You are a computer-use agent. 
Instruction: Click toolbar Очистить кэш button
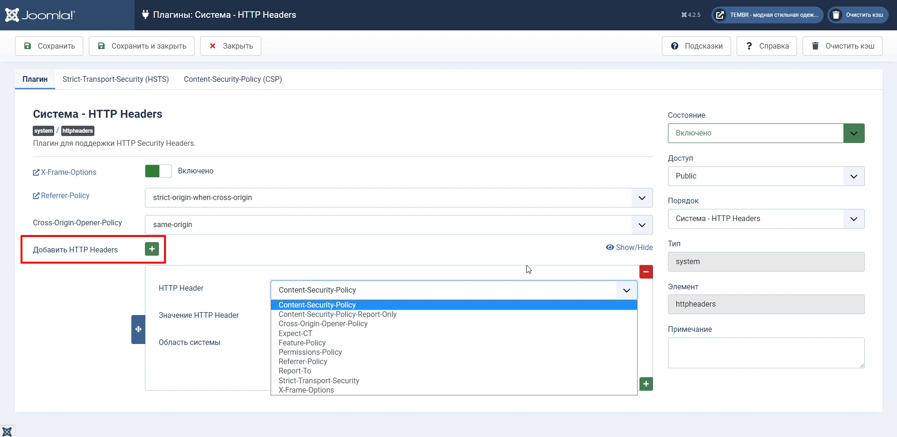pos(842,46)
